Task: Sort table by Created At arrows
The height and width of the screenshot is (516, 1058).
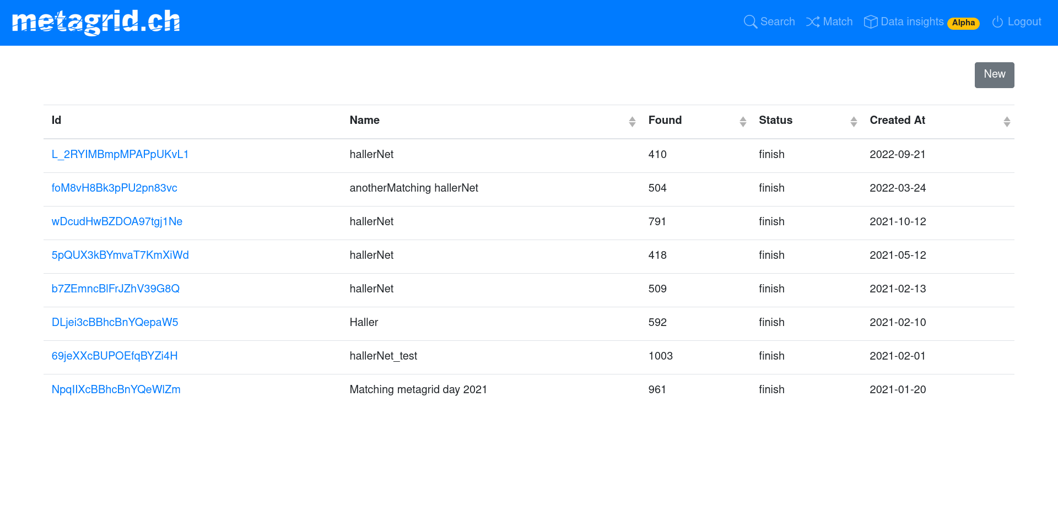Action: pyautogui.click(x=1006, y=122)
